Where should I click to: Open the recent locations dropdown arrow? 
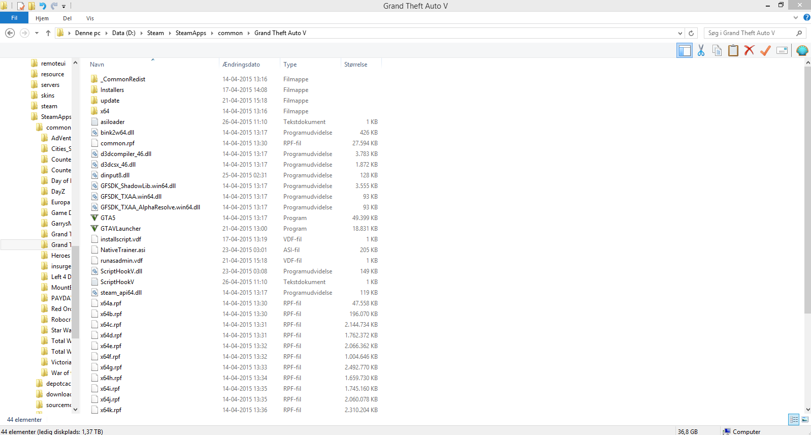(x=37, y=33)
